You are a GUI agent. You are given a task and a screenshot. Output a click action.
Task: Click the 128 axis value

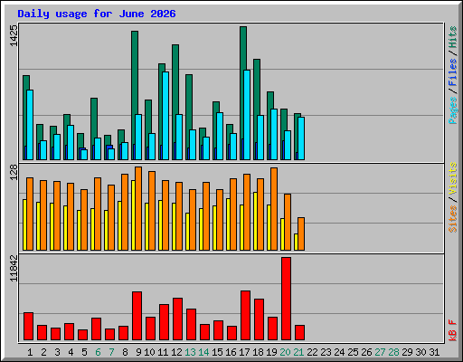coord(14,173)
